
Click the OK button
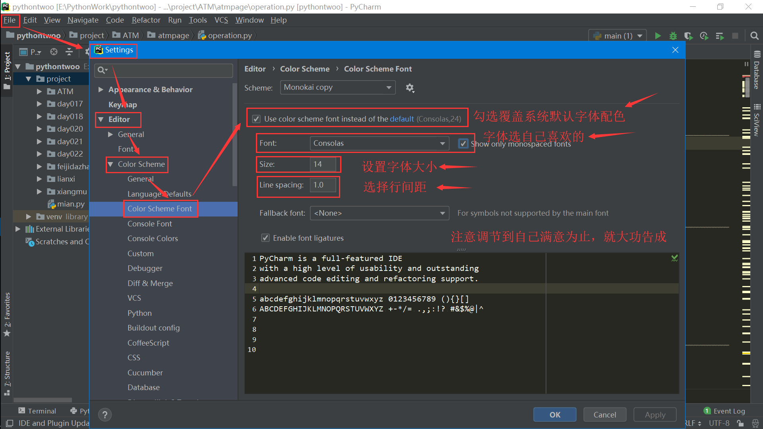click(555, 415)
